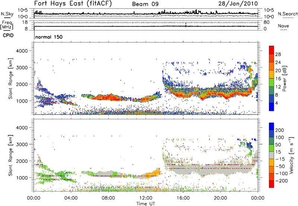This screenshot has width=298, height=206.
Task: Click the 'Velocity [m s-1]' colorbar label
Action: coord(291,155)
